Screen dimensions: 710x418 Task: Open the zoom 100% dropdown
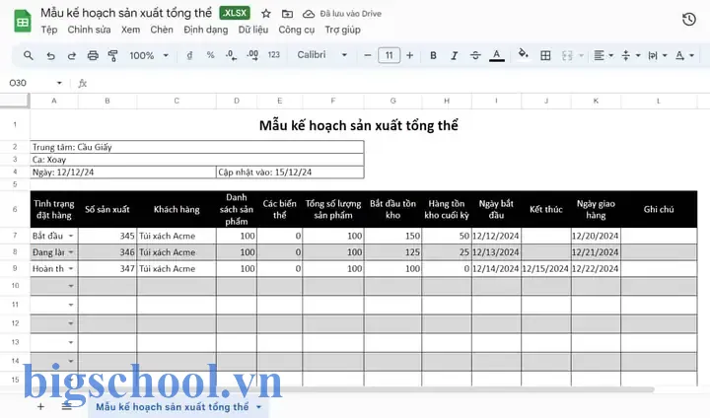click(x=149, y=55)
